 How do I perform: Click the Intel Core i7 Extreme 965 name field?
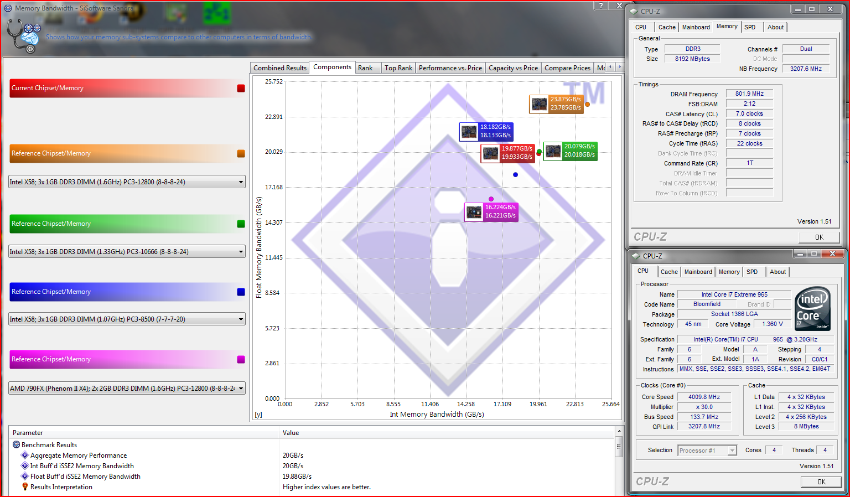[x=734, y=294]
